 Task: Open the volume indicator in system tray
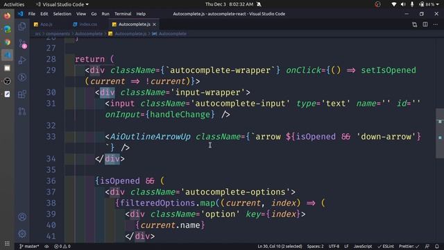pos(403,4)
